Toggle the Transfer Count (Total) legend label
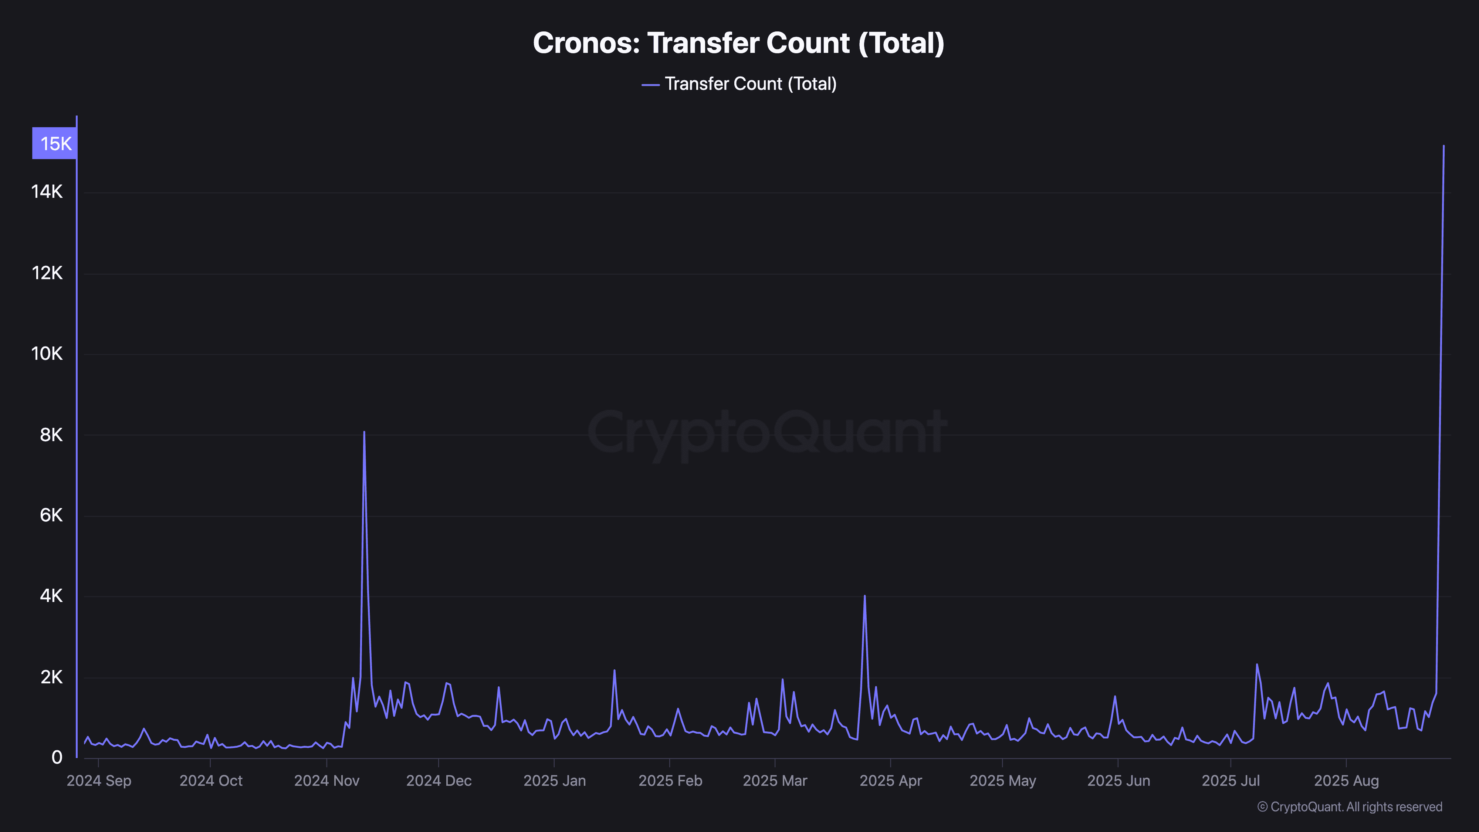This screenshot has width=1479, height=832. pos(750,84)
